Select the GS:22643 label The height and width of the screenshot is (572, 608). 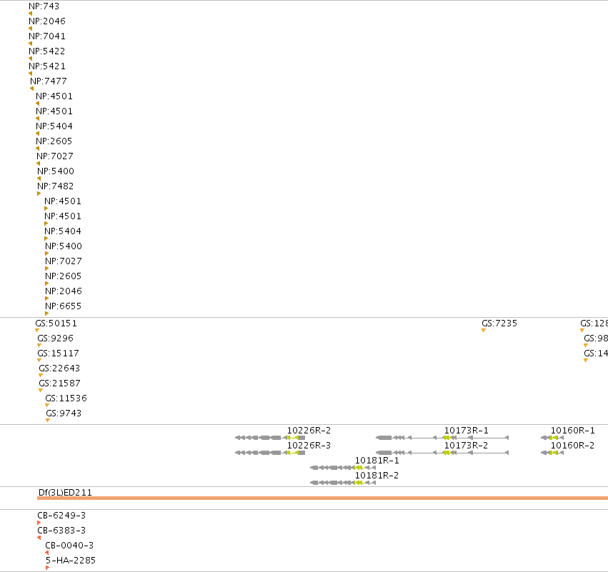pyautogui.click(x=59, y=368)
